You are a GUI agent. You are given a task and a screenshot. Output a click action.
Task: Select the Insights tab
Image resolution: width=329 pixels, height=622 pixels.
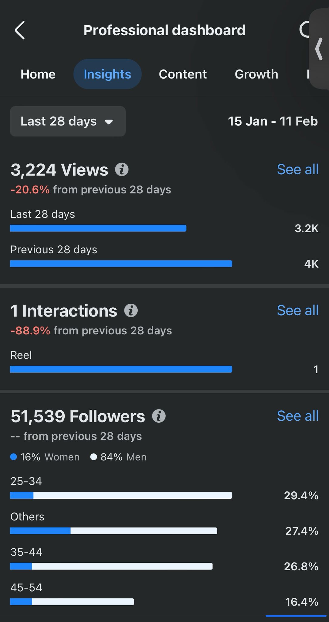(107, 74)
